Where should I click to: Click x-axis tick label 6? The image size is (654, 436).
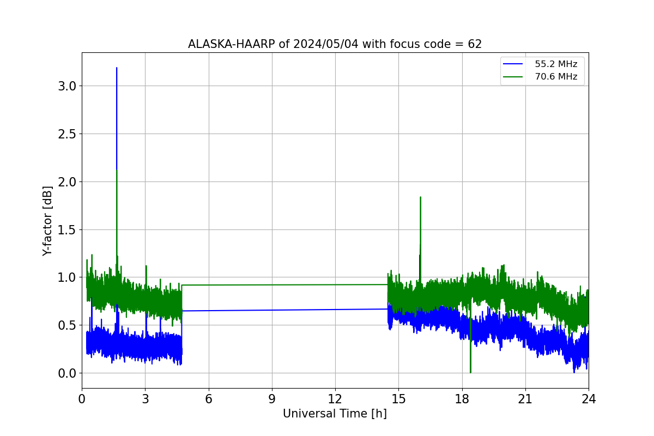coord(208,398)
